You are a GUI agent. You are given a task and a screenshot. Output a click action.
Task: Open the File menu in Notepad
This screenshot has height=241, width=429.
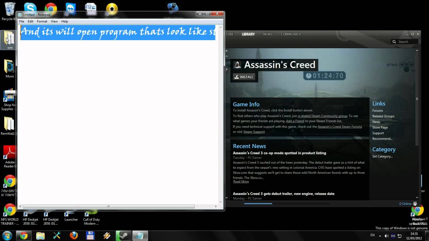22,21
